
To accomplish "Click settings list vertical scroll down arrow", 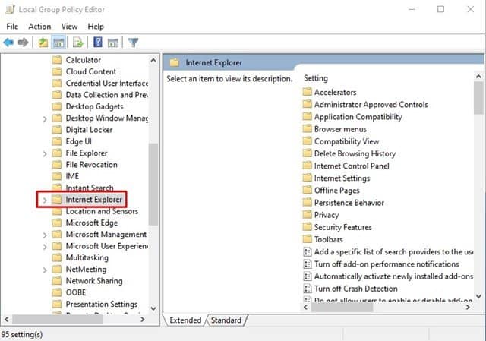I will point(478,296).
